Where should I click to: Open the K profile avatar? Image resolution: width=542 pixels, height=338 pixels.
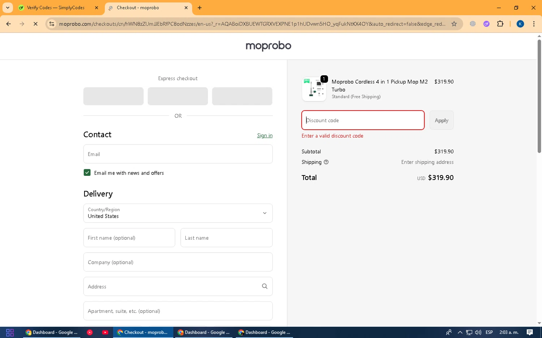coord(520,24)
